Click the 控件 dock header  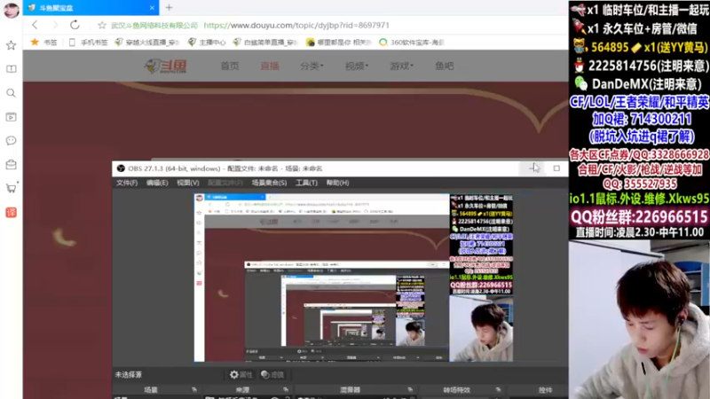[545, 389]
